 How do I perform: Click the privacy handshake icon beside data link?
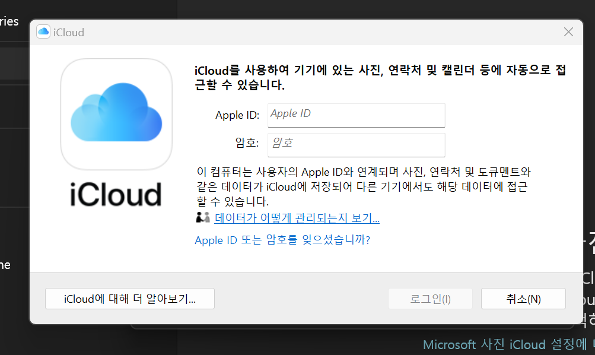click(x=203, y=217)
